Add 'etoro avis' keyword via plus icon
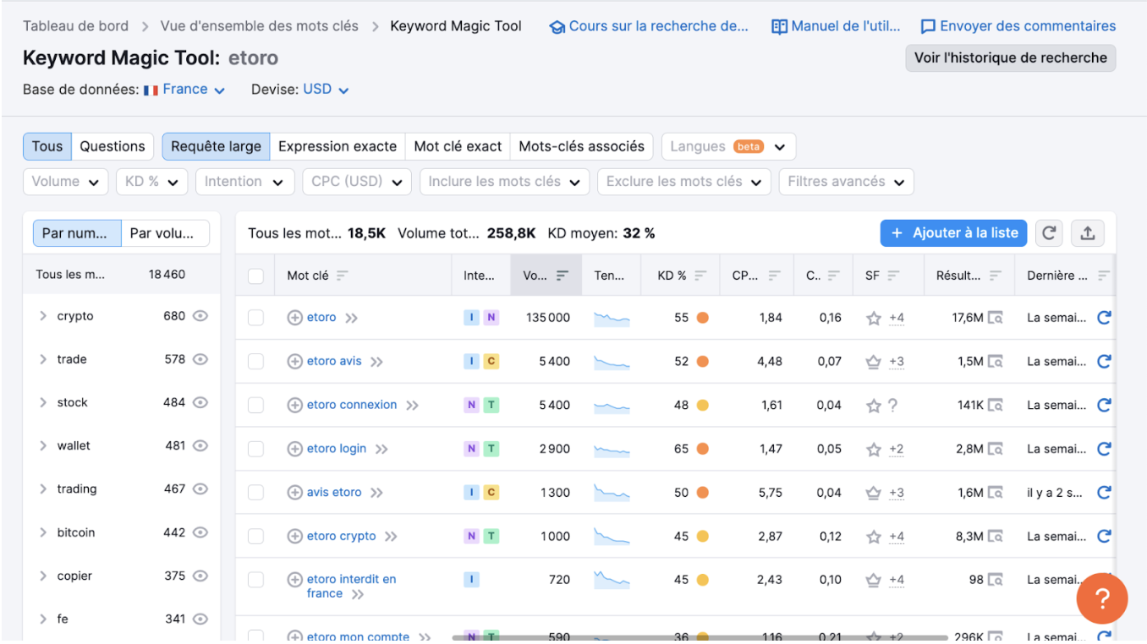Viewport: 1147px width, 644px height. (294, 362)
